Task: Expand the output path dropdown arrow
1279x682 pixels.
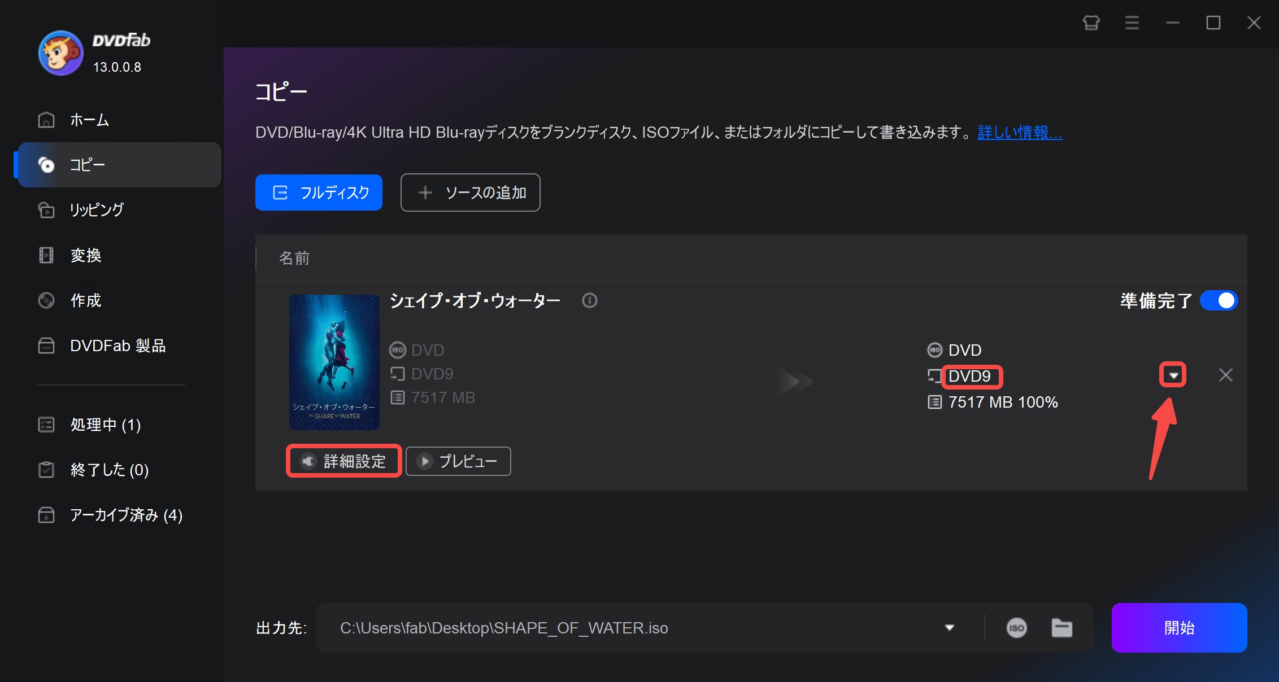Action: tap(949, 628)
